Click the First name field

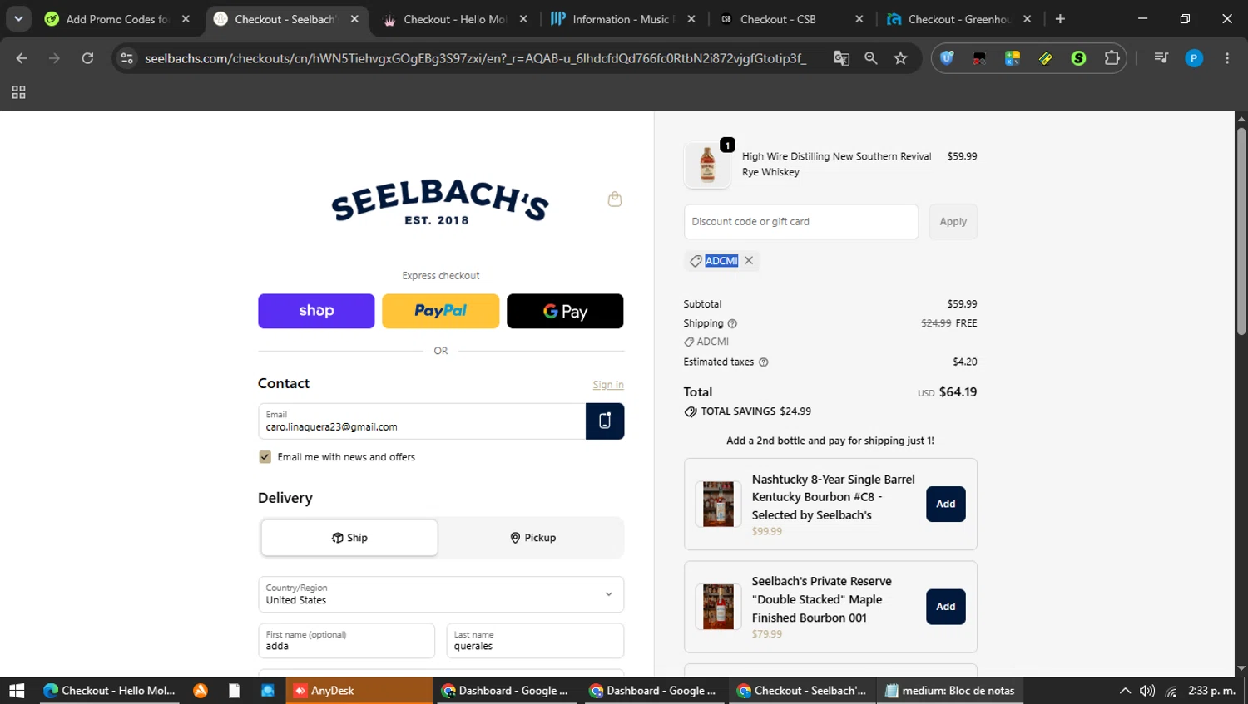[346, 641]
